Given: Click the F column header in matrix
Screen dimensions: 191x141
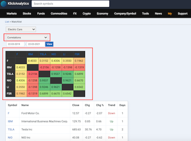Looking at the screenshot, I should pyautogui.click(x=17, y=54).
